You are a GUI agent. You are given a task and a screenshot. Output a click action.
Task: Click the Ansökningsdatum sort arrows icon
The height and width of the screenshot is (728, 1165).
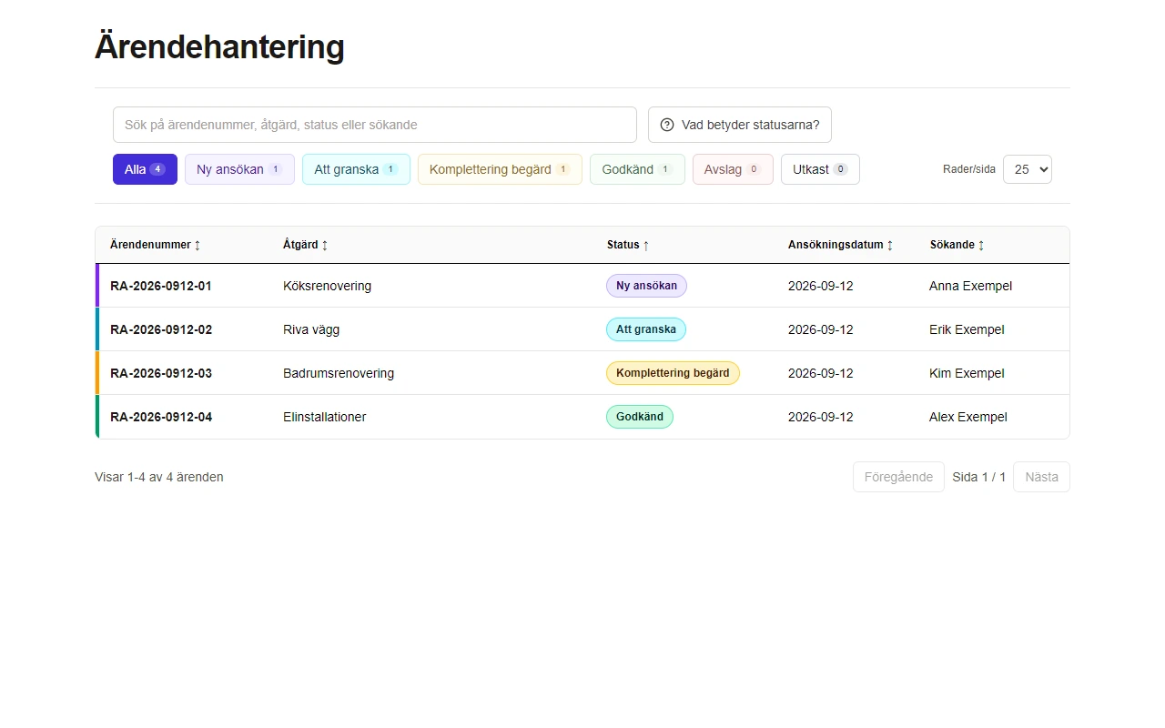(890, 246)
